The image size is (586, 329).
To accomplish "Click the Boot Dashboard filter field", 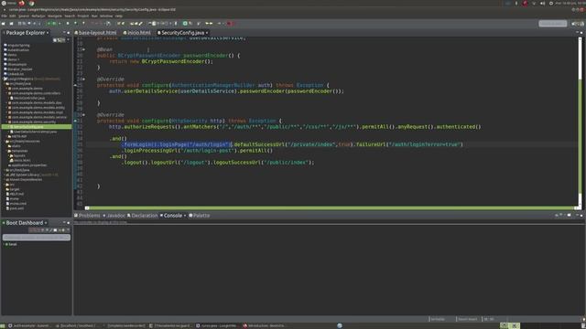I will pyautogui.click(x=37, y=238).
